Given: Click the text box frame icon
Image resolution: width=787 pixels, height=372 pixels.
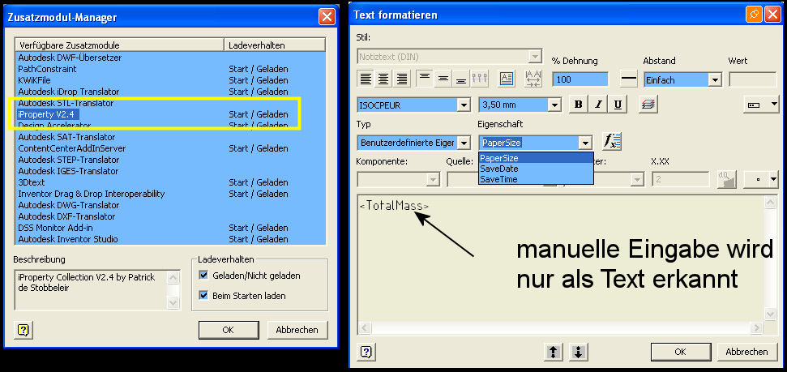Looking at the screenshot, I should 507,79.
